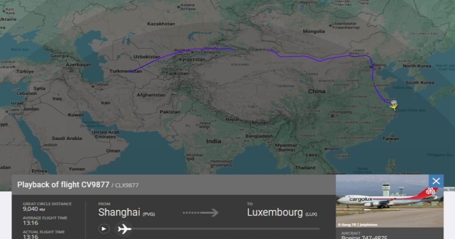Open the Cargolux Boeing 747 photo
455x239 pixels.
[x=389, y=201]
